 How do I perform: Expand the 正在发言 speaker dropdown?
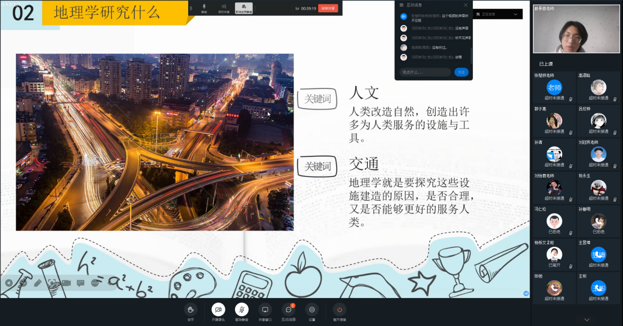515,14
